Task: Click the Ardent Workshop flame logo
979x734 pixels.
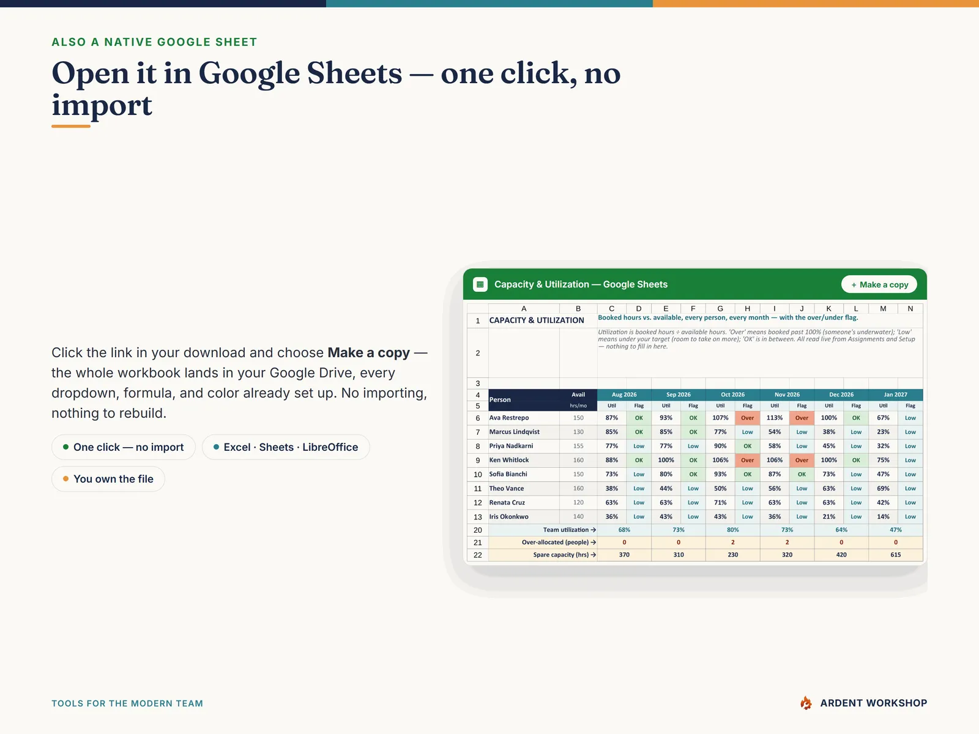Action: point(806,703)
